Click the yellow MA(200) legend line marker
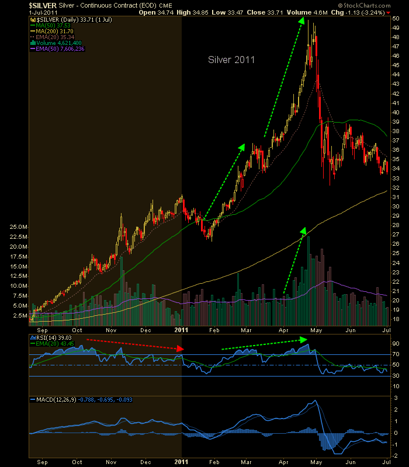The width and height of the screenshot is (409, 467). [33, 32]
